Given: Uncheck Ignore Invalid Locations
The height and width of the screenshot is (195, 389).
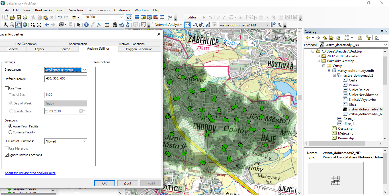Looking at the screenshot, I should coord(7,155).
